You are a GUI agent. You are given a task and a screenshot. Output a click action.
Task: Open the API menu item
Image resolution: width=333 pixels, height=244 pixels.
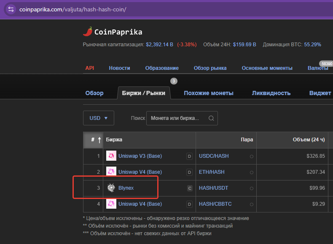90,68
